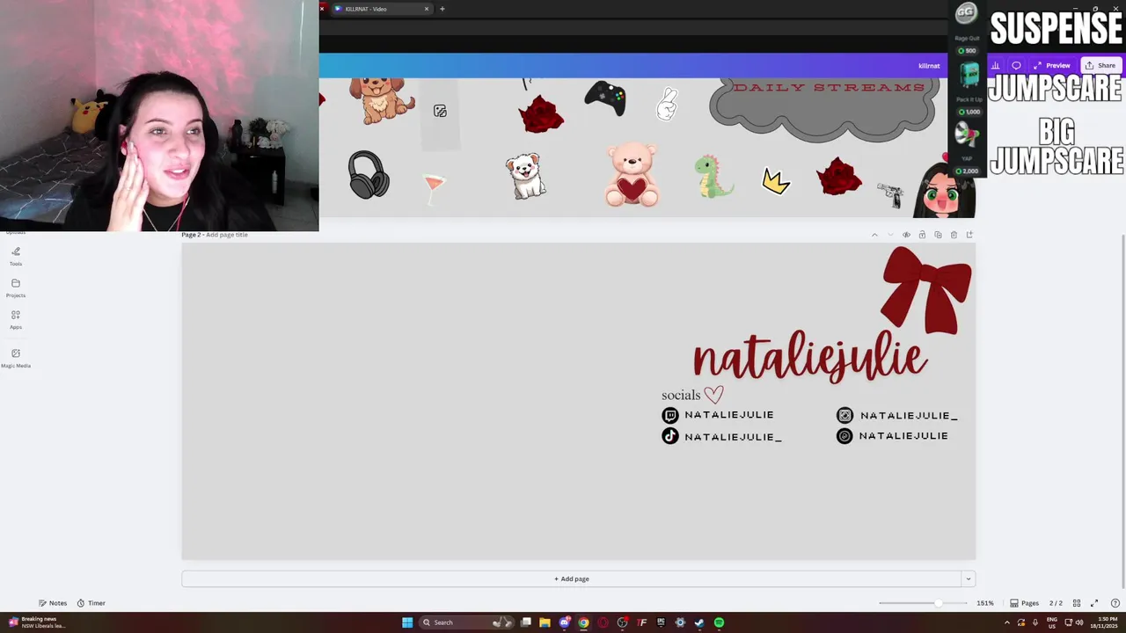Viewport: 1126px width, 633px height.
Task: Open File Explorer from taskbar
Action: (545, 622)
